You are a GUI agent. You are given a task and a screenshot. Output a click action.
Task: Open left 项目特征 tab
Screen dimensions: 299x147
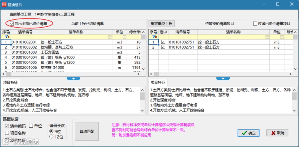point(11,82)
